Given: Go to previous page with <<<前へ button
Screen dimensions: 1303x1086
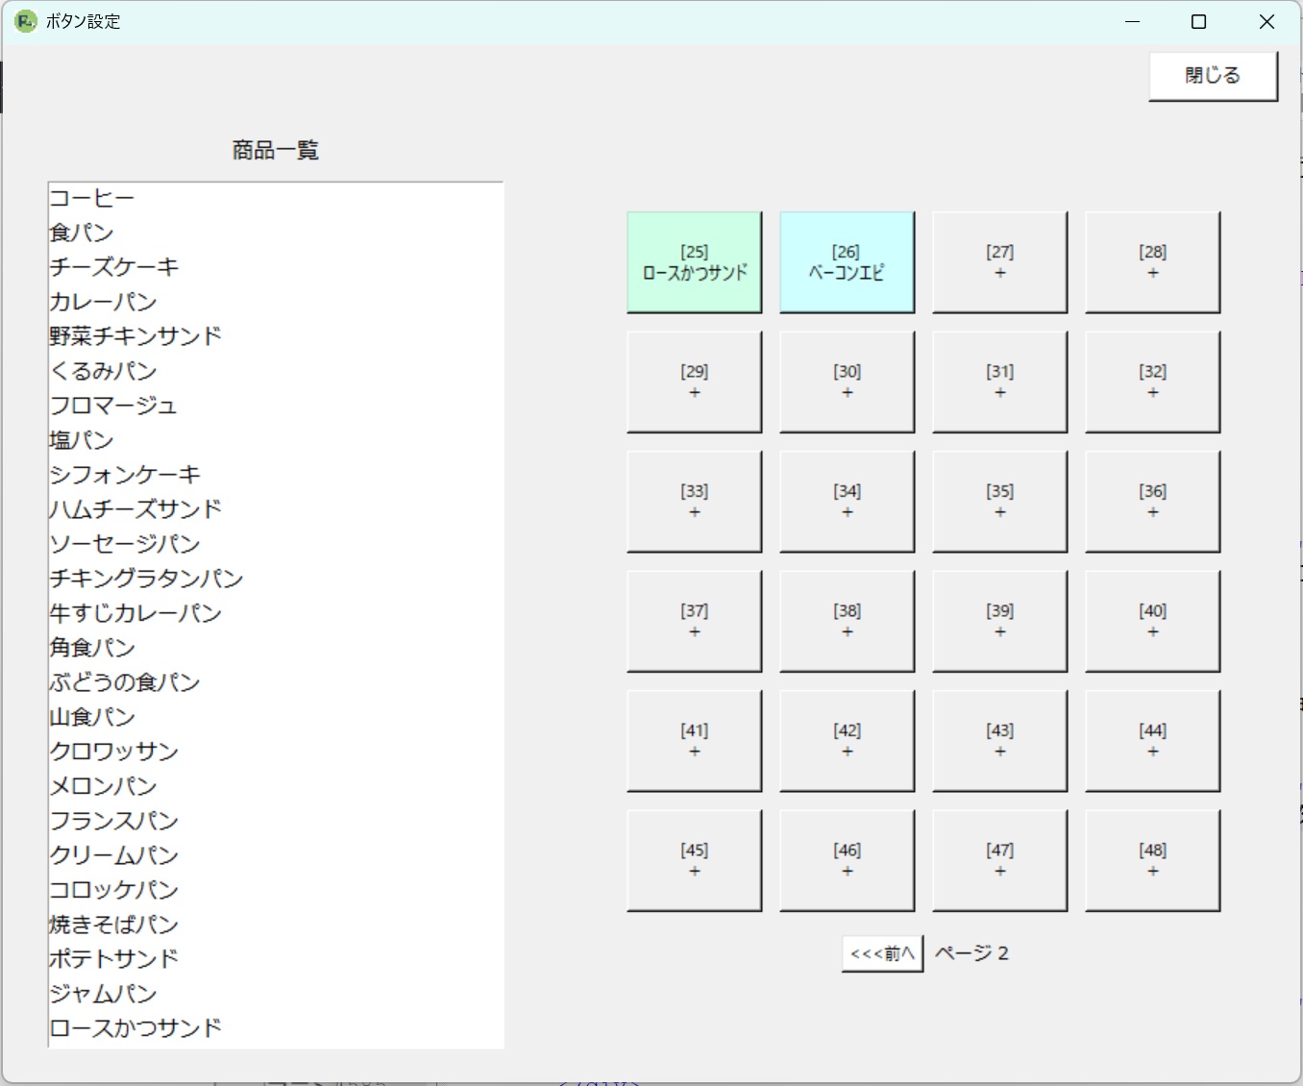Looking at the screenshot, I should [881, 952].
